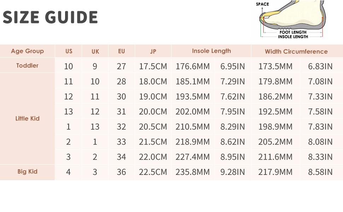Image resolution: width=343 pixels, height=212 pixels.
Task: Click the SIZE GUIDE title
Action: pyautogui.click(x=50, y=17)
